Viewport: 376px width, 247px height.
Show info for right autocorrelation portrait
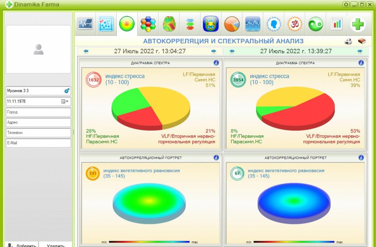pos(361,158)
